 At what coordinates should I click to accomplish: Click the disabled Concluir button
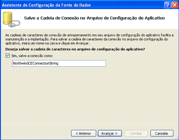[x=136, y=133]
